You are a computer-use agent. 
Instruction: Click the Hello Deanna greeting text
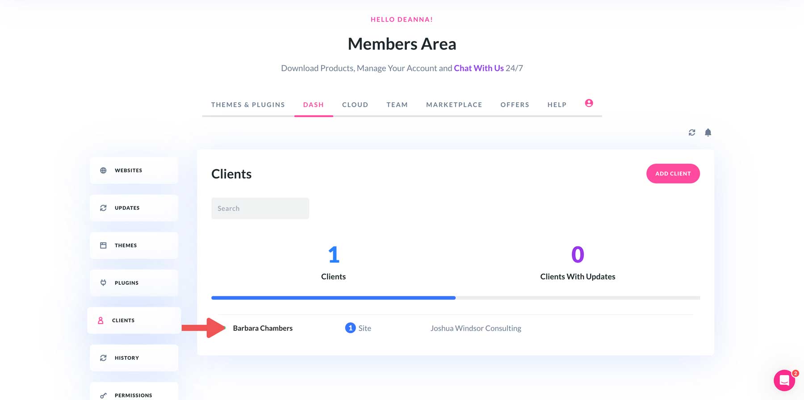402,20
